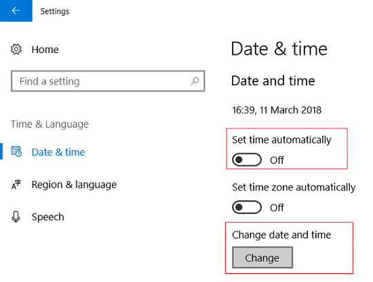This screenshot has height=282, width=373.
Task: Toggle Set time automatically switch
Action: click(x=247, y=160)
